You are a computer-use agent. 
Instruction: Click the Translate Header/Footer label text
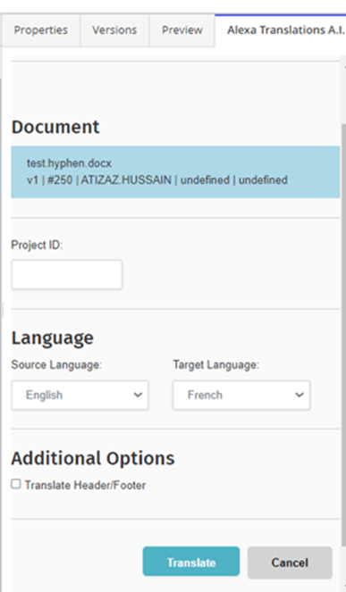pos(85,485)
